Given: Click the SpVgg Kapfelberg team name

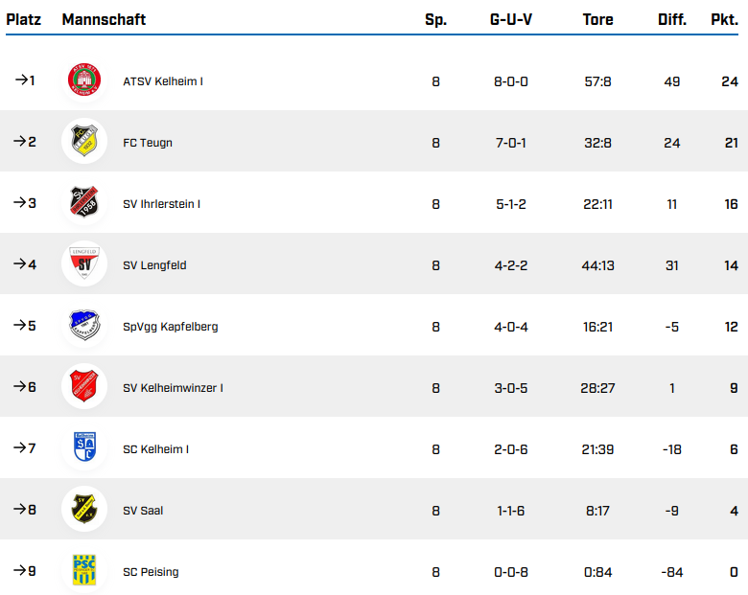Looking at the screenshot, I should point(170,327).
